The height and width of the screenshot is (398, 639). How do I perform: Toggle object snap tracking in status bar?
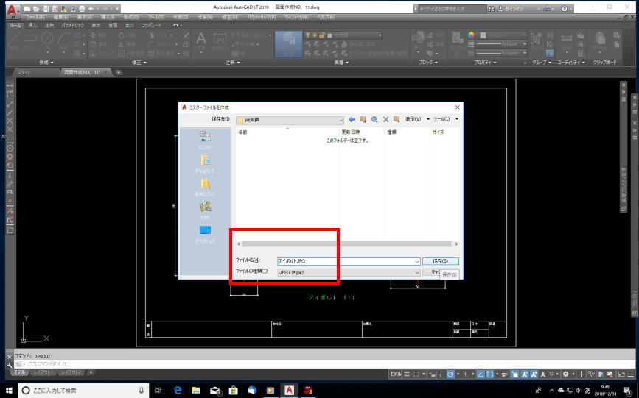[x=481, y=374]
